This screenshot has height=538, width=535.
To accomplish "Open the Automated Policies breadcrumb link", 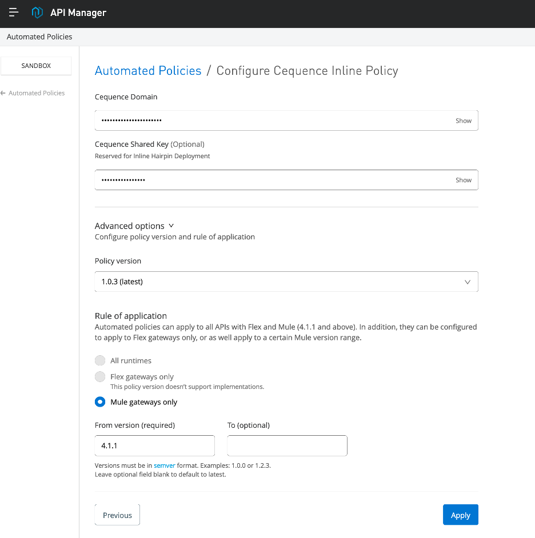I will click(148, 71).
